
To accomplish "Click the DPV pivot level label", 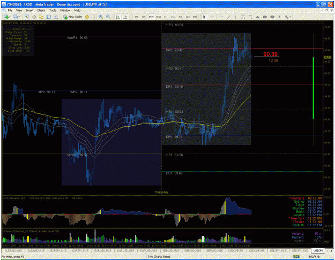I will coord(174,137).
